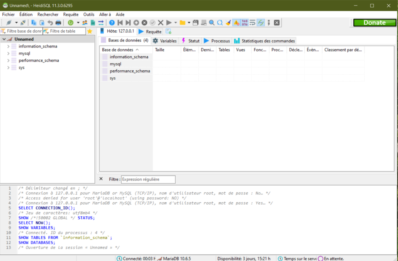Open the Aller à menu
The image size is (398, 261).
[x=105, y=14]
